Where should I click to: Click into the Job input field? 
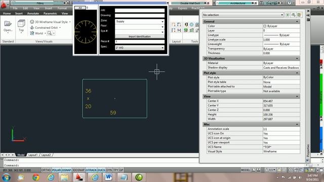pyautogui.click(x=140, y=10)
